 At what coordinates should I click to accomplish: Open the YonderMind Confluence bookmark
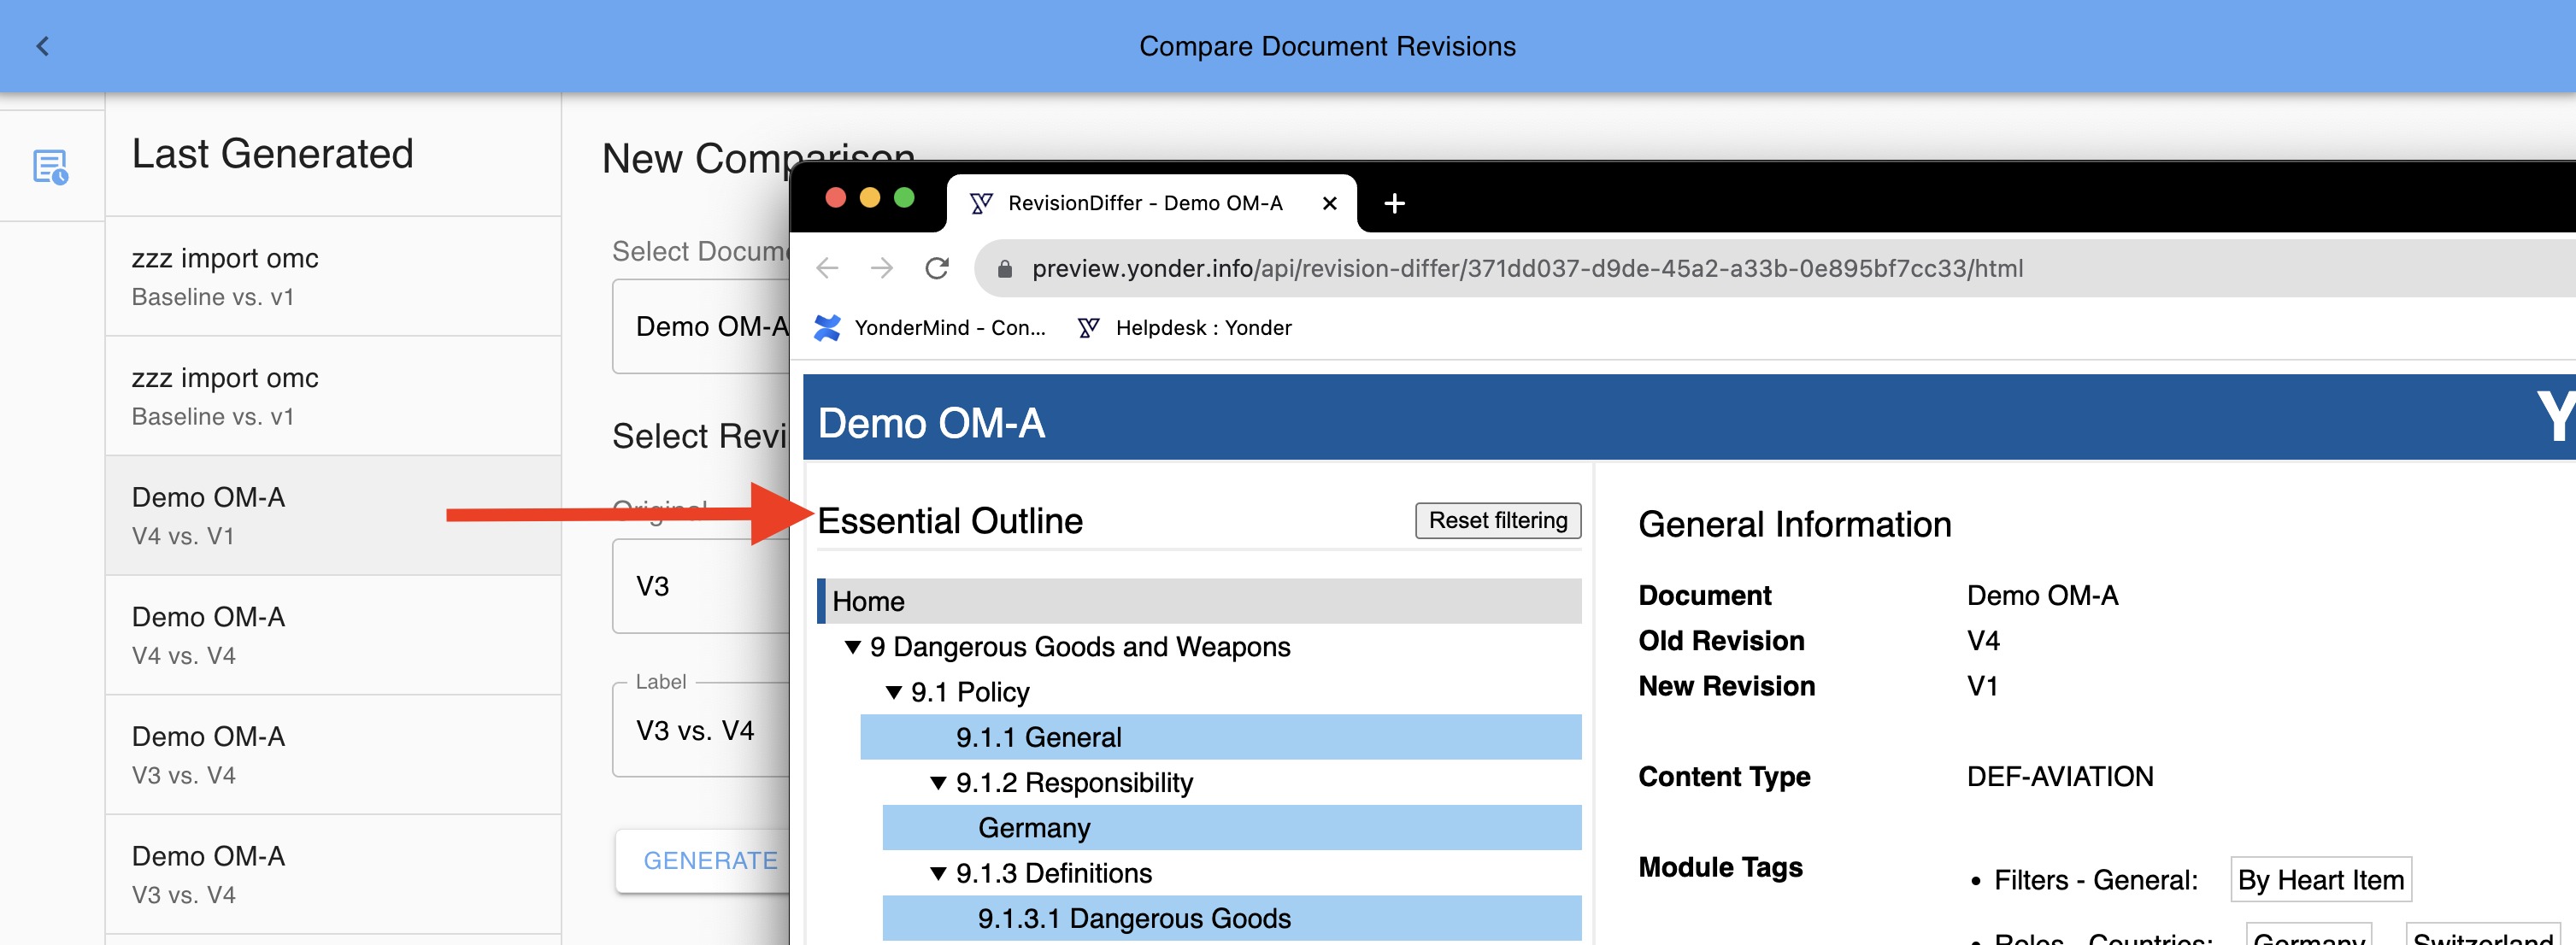pyautogui.click(x=930, y=328)
